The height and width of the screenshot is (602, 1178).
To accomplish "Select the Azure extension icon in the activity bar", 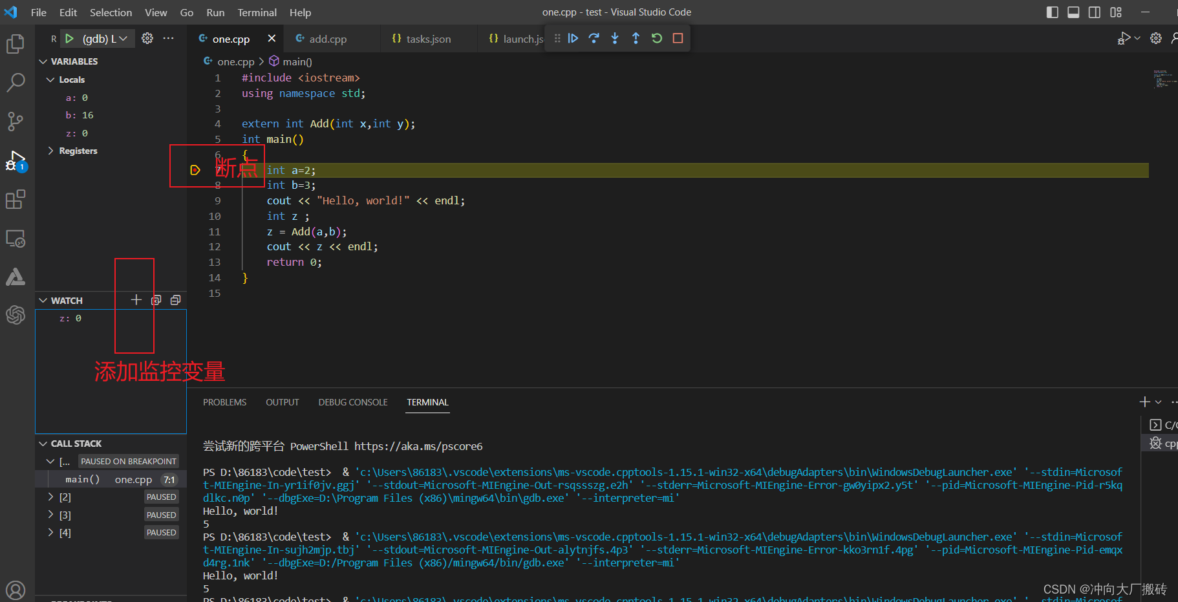I will tap(16, 277).
